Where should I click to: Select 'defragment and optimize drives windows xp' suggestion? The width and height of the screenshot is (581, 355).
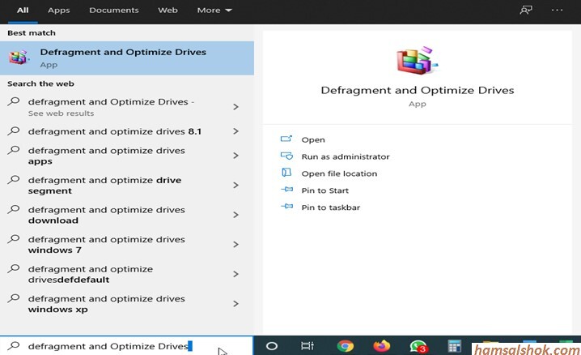pos(127,303)
